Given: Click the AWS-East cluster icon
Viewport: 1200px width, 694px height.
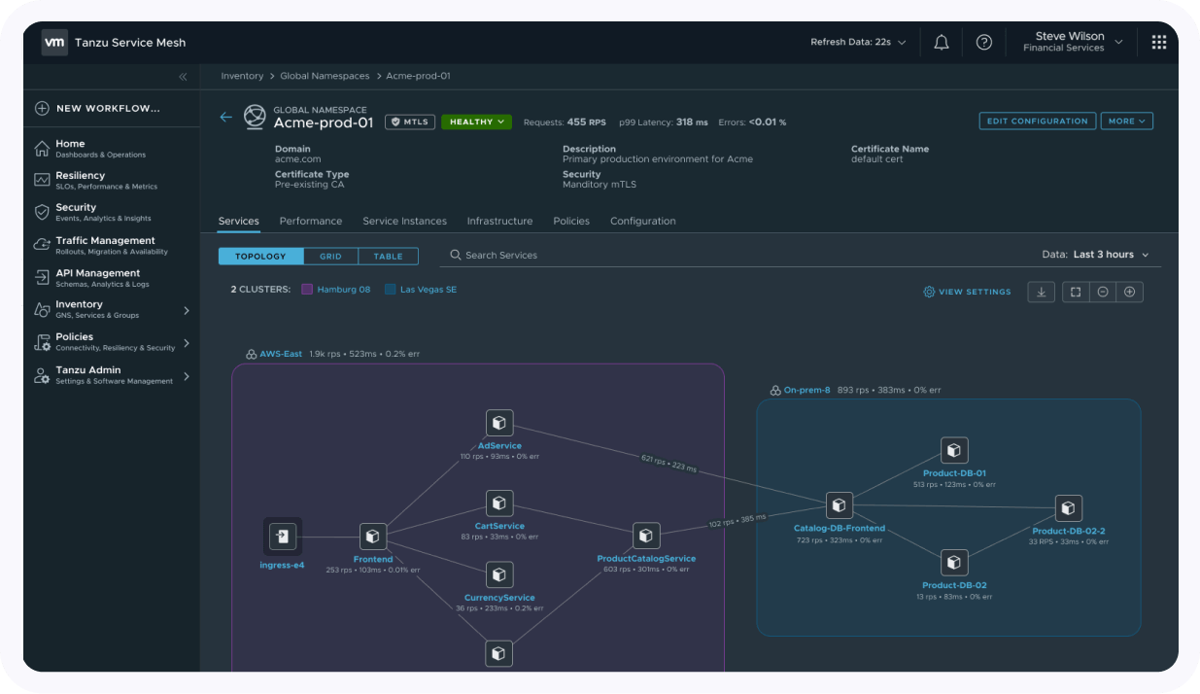Looking at the screenshot, I should [x=252, y=355].
